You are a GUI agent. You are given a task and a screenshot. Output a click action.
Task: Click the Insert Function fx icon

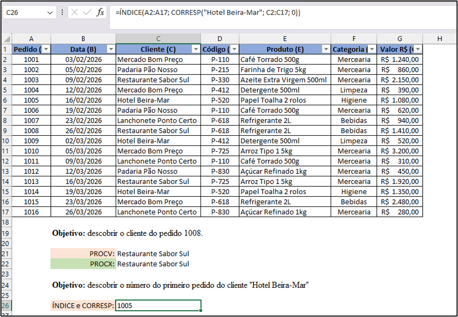click(101, 13)
